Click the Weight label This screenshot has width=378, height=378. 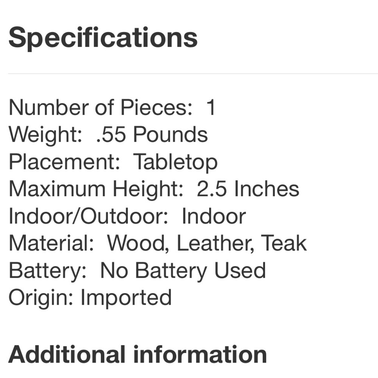point(45,135)
